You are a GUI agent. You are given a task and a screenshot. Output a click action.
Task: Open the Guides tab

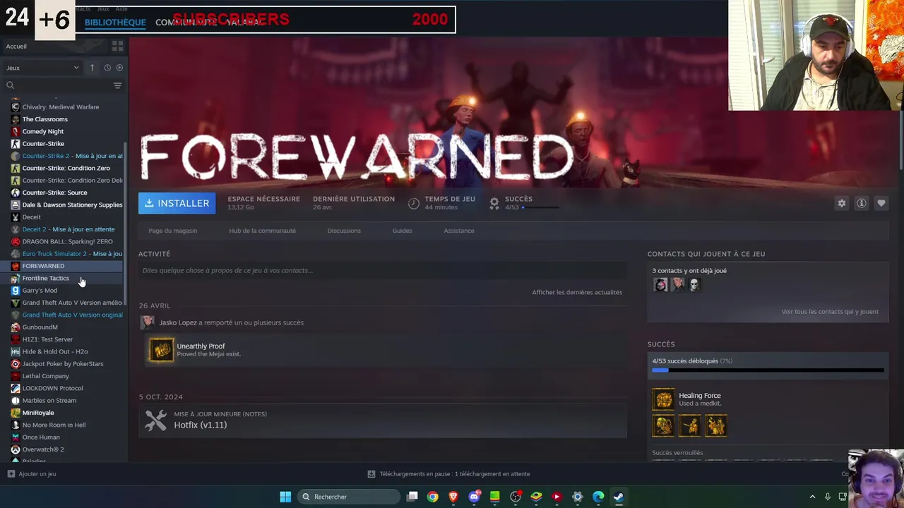pos(403,231)
